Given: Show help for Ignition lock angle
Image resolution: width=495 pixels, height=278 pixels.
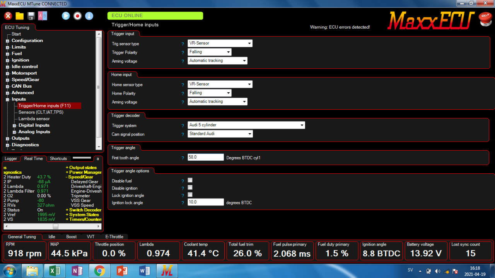Looking at the screenshot, I should coord(183,203).
